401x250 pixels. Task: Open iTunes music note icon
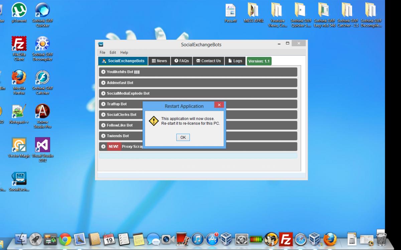pyautogui.click(x=197, y=239)
